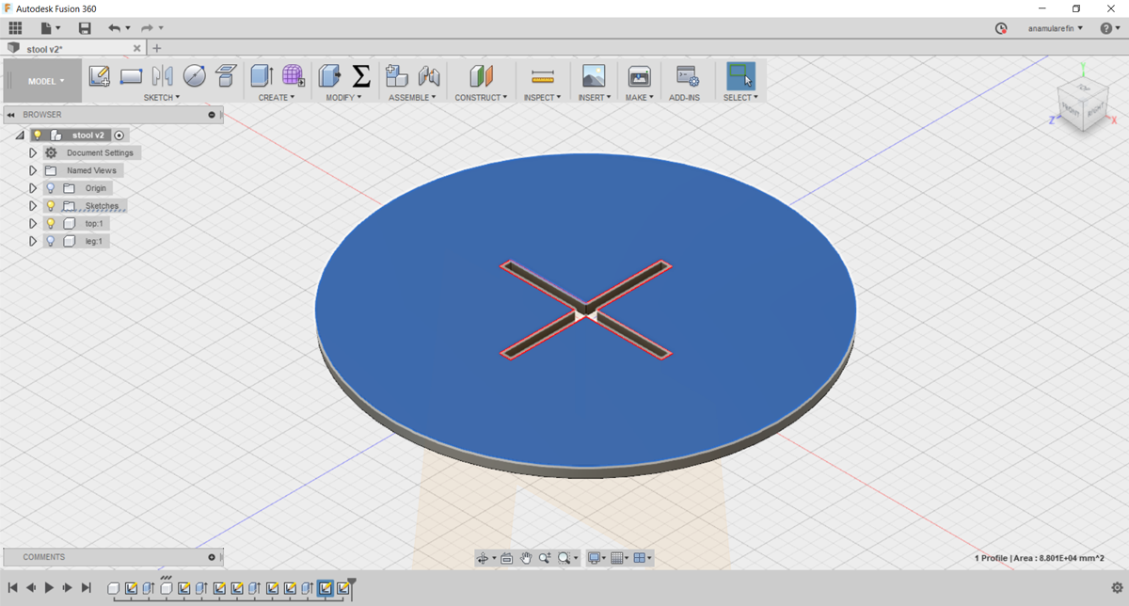Click the Zoom magnifier with plus

tap(545, 558)
